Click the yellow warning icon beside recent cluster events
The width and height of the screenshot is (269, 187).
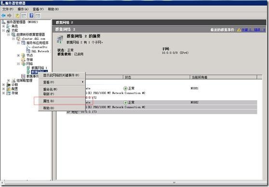tap(239, 30)
